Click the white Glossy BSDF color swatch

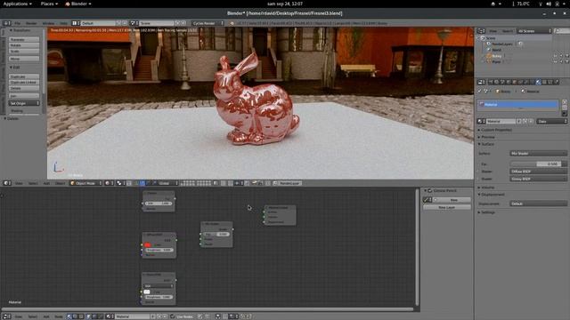[147, 292]
